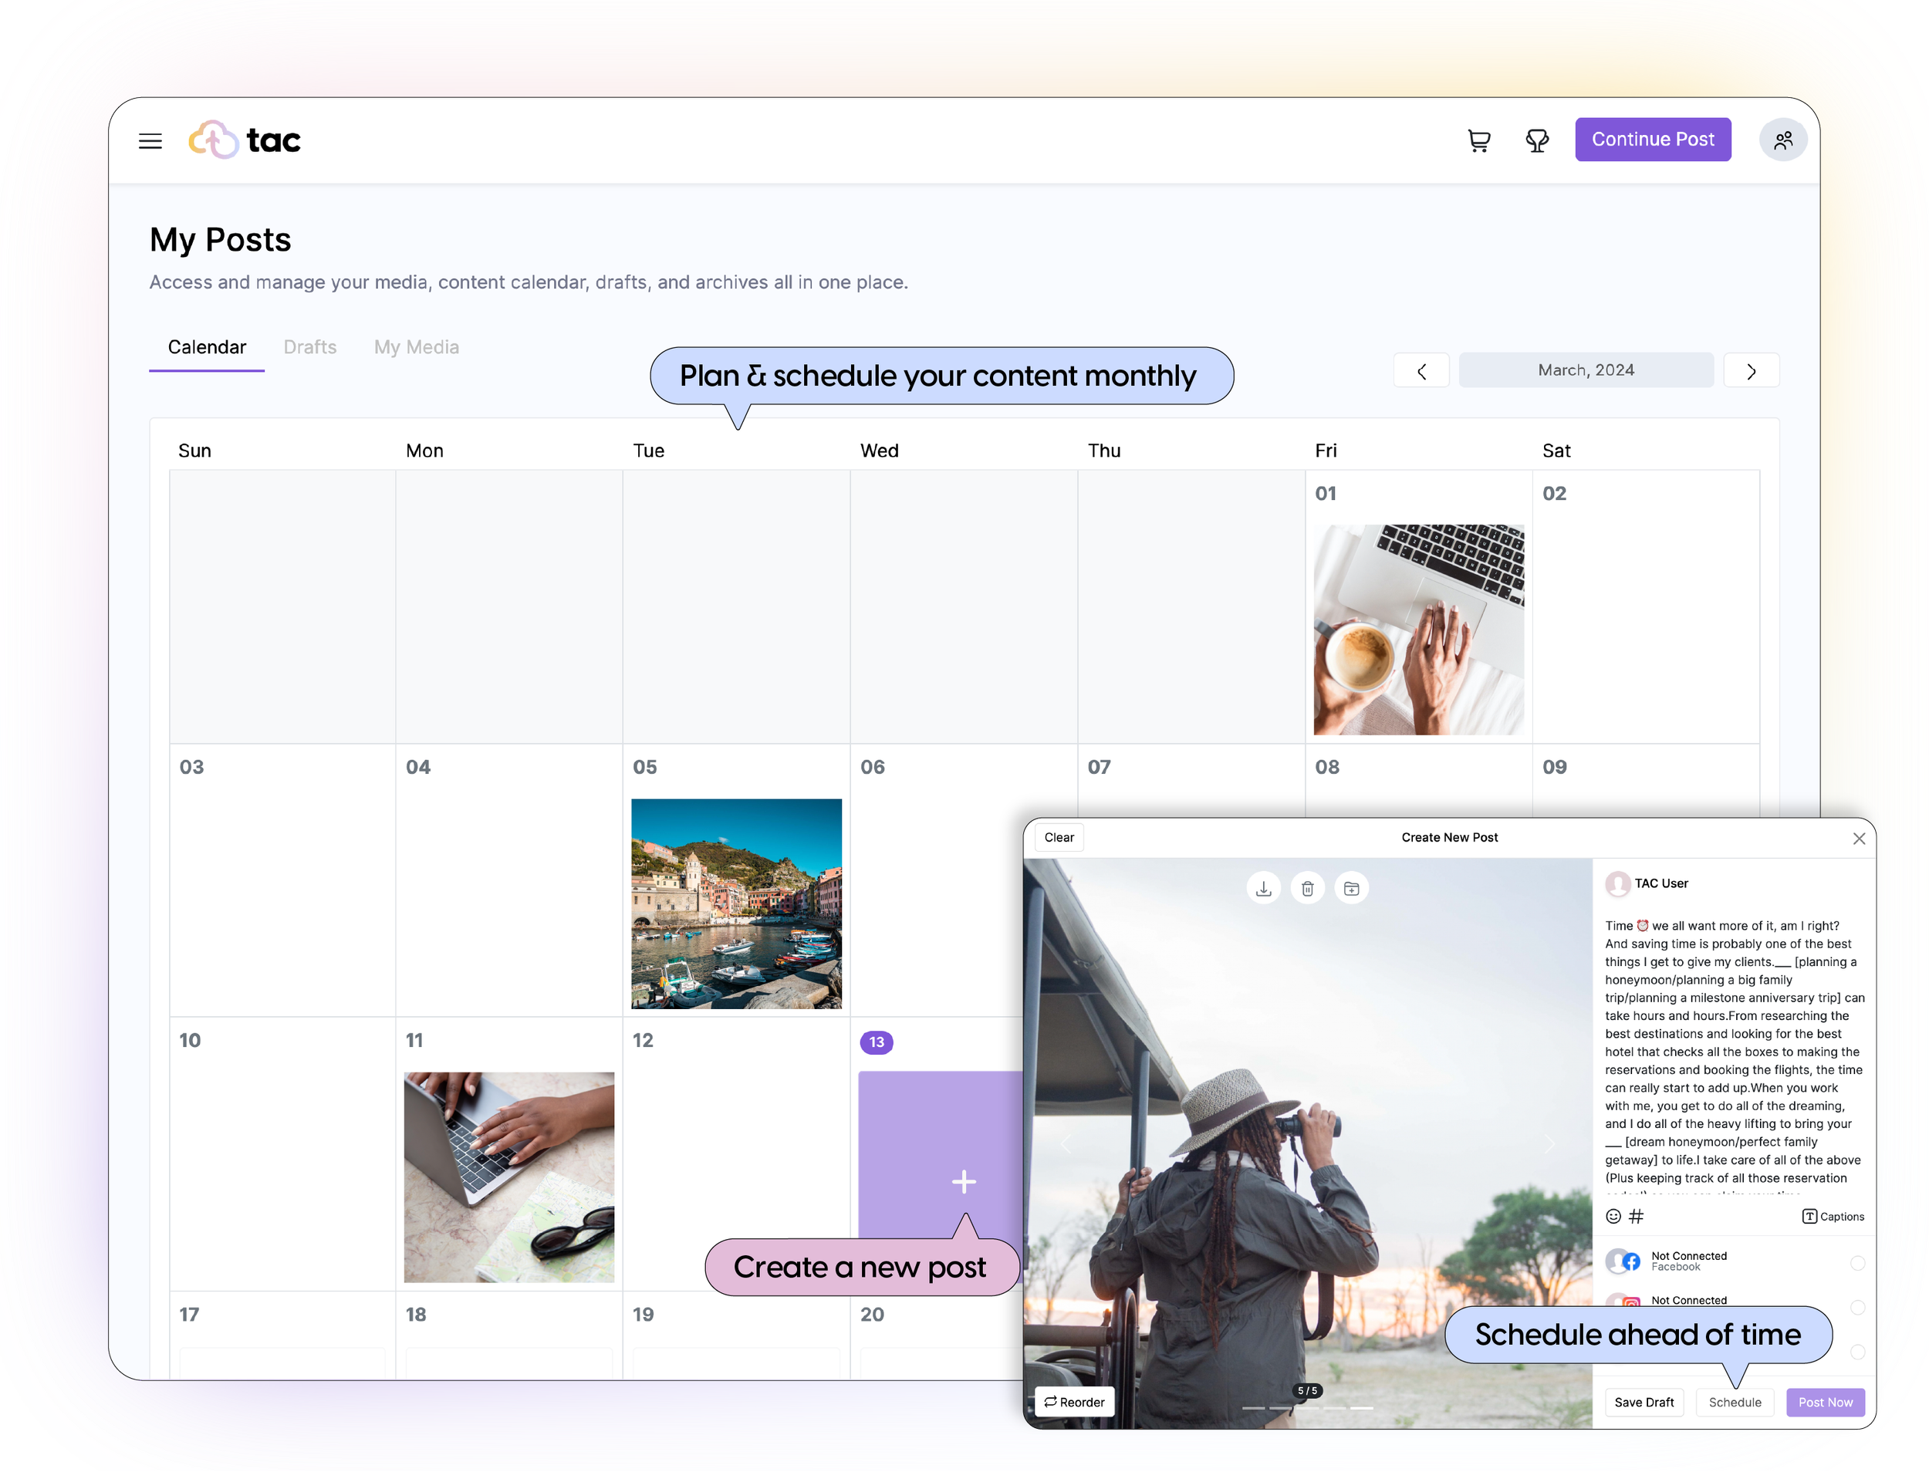This screenshot has height=1479, width=1929.
Task: Delete image with the trash icon
Action: point(1307,888)
